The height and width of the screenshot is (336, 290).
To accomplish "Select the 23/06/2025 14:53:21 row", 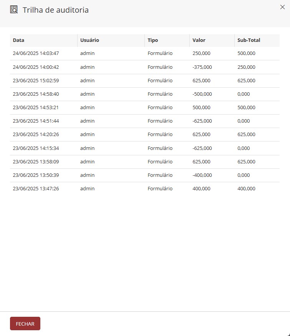I will (x=145, y=108).
